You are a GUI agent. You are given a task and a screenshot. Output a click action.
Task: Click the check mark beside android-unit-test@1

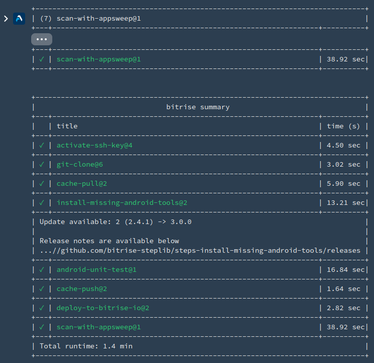tap(42, 270)
